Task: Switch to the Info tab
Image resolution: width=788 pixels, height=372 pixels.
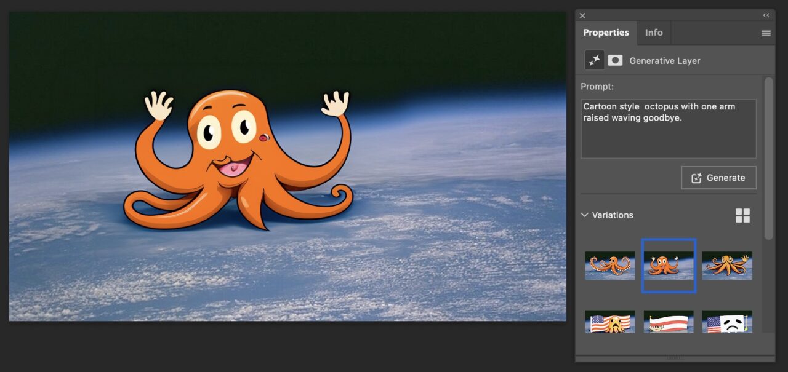Action: point(654,33)
